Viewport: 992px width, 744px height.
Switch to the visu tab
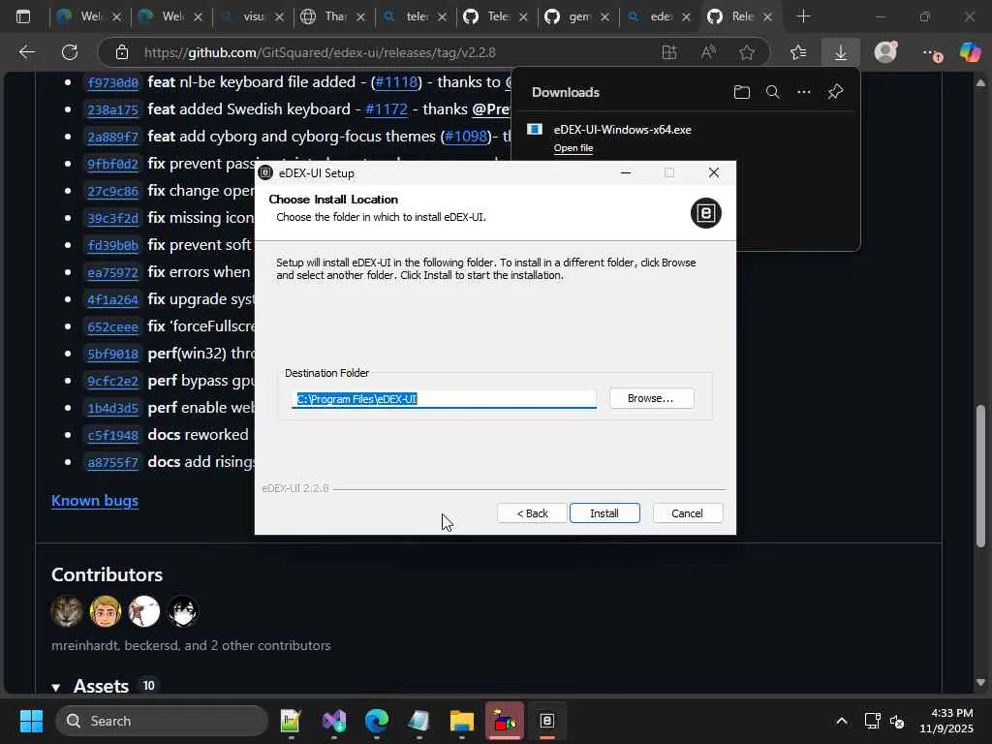[x=253, y=16]
